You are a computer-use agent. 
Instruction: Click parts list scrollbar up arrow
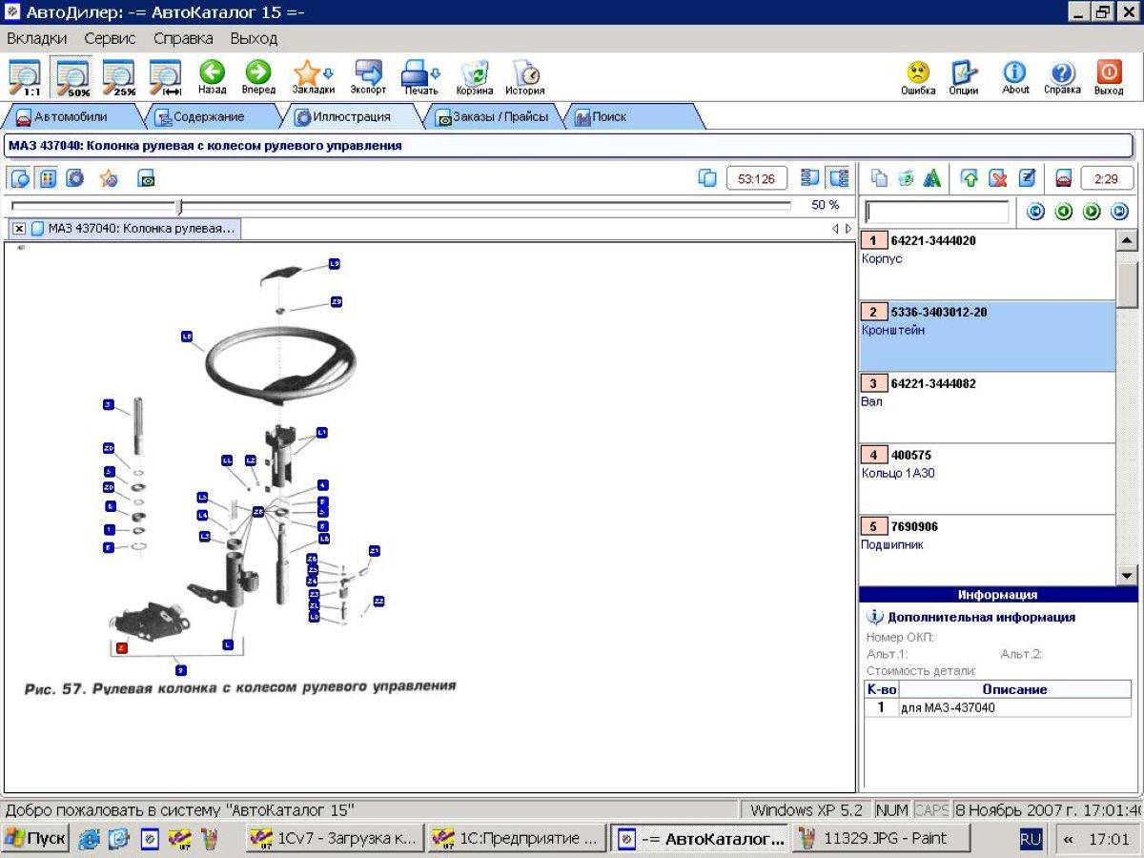point(1127,240)
